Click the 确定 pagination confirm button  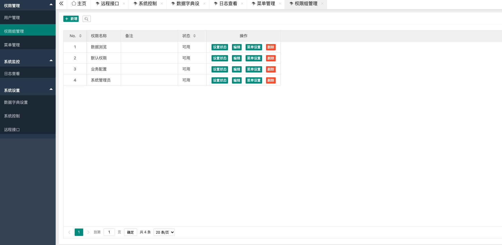[131, 232]
